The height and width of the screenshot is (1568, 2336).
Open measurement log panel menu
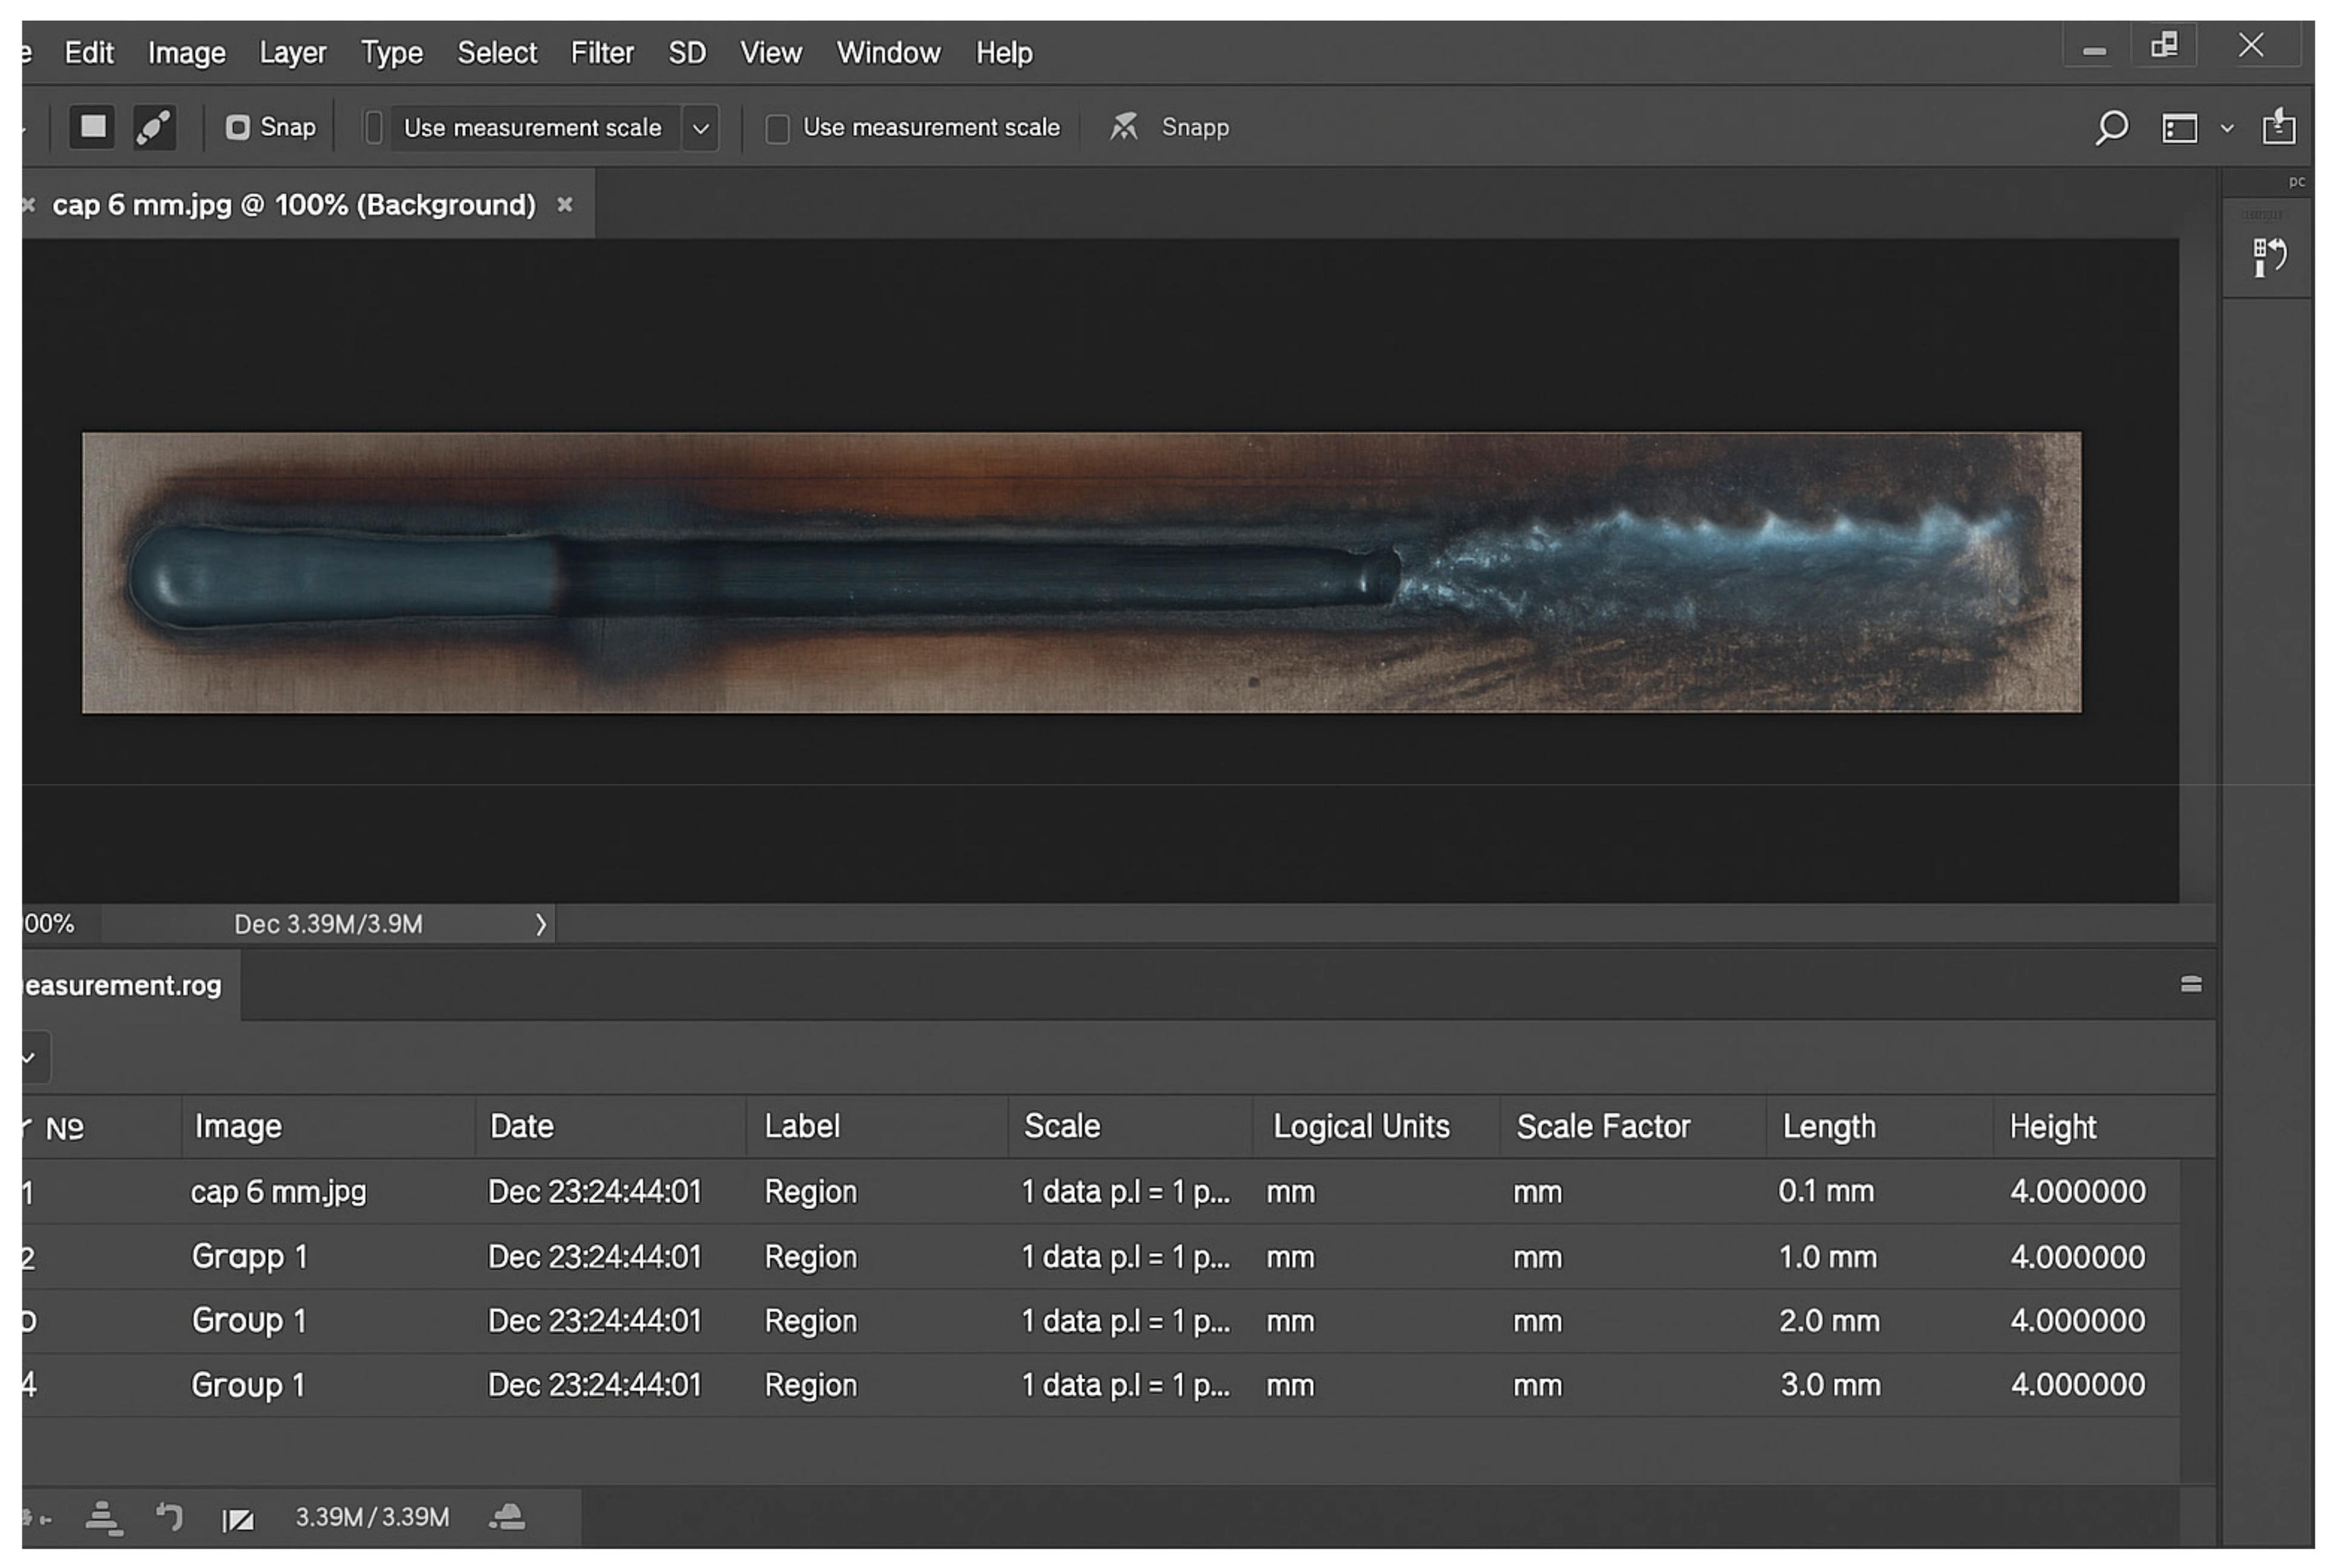coord(2190,984)
